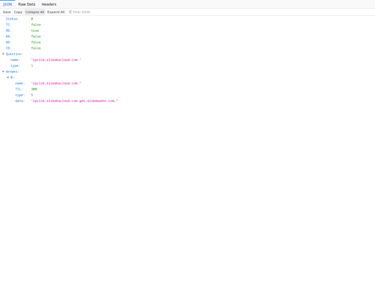Collapse the Answer node arrow
Image resolution: width=375 pixels, height=300 pixels.
tap(3, 71)
